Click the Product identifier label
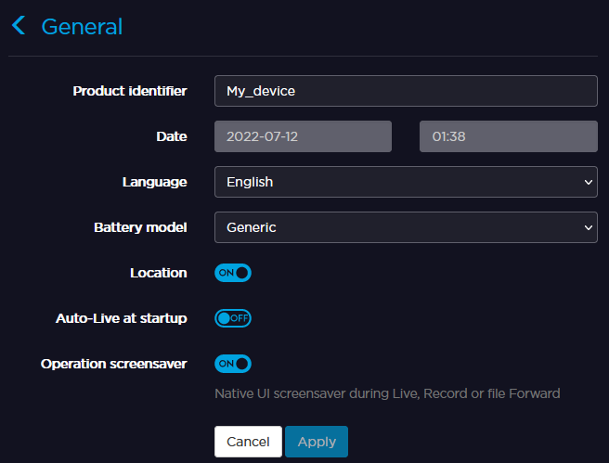 [x=130, y=91]
